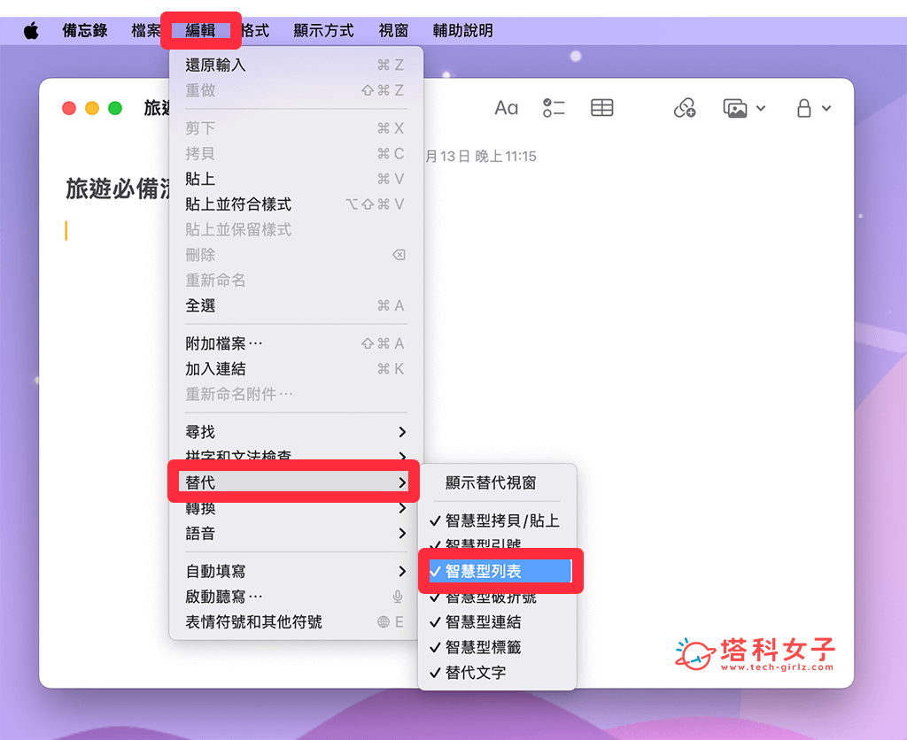Expand the 尋找 submenu
907x740 pixels.
coord(296,432)
